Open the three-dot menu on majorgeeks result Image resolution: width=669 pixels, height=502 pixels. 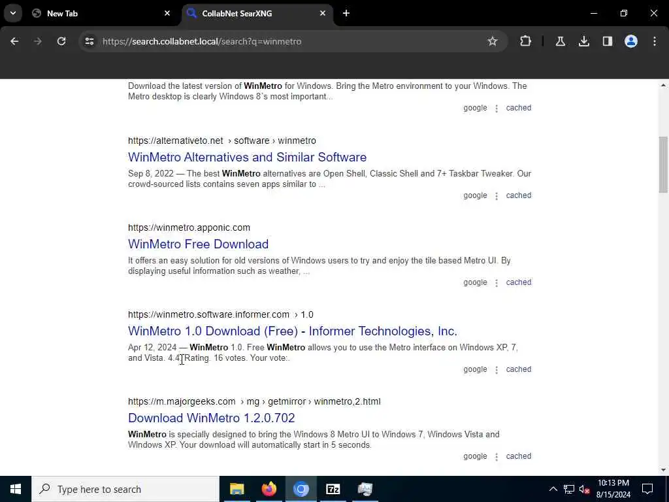tap(497, 457)
